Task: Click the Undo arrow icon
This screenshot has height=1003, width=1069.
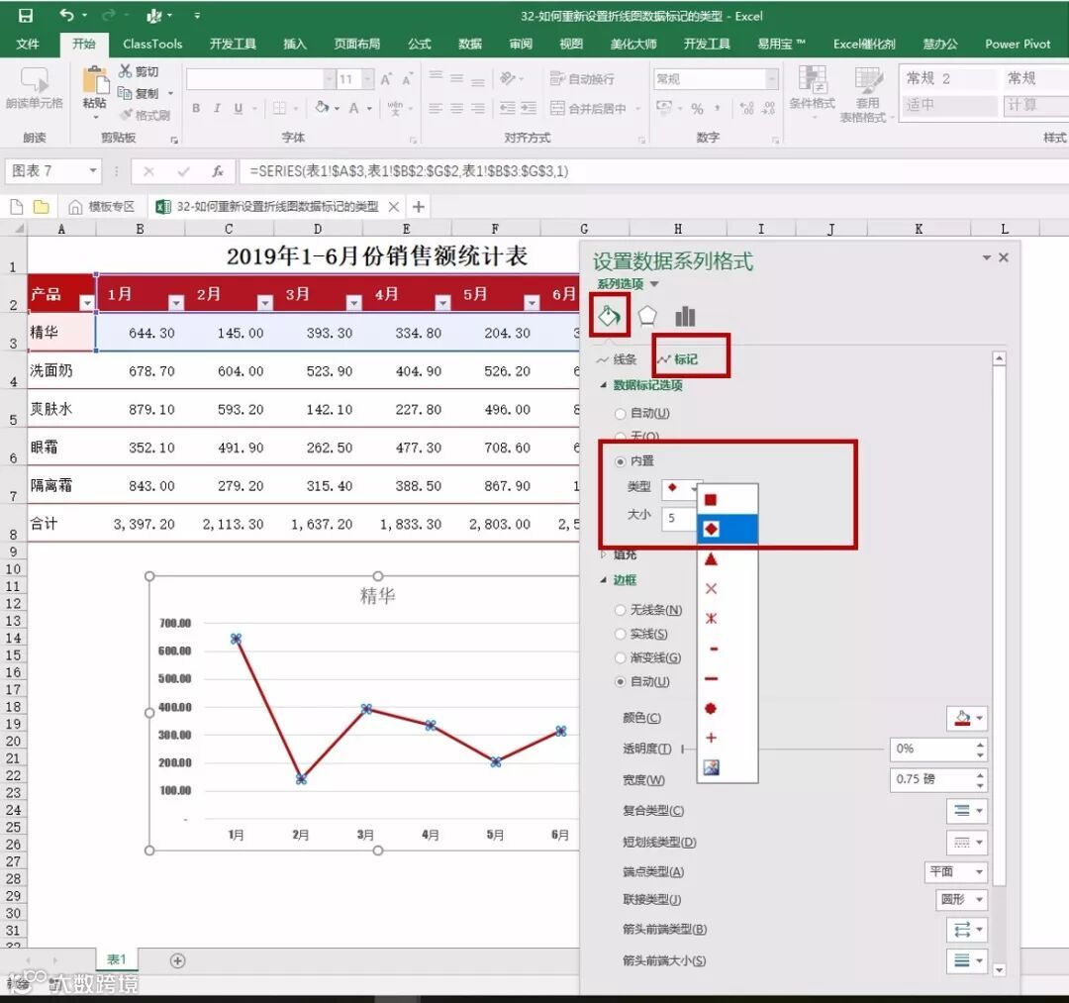Action: point(66,14)
